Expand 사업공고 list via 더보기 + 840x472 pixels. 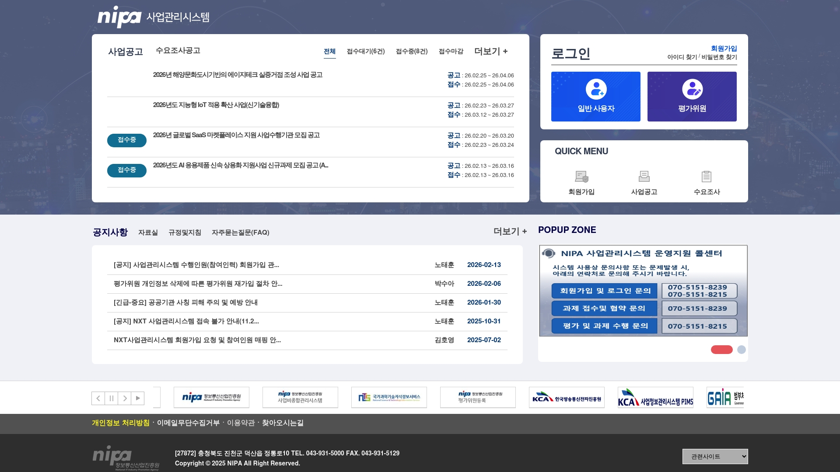coord(490,51)
